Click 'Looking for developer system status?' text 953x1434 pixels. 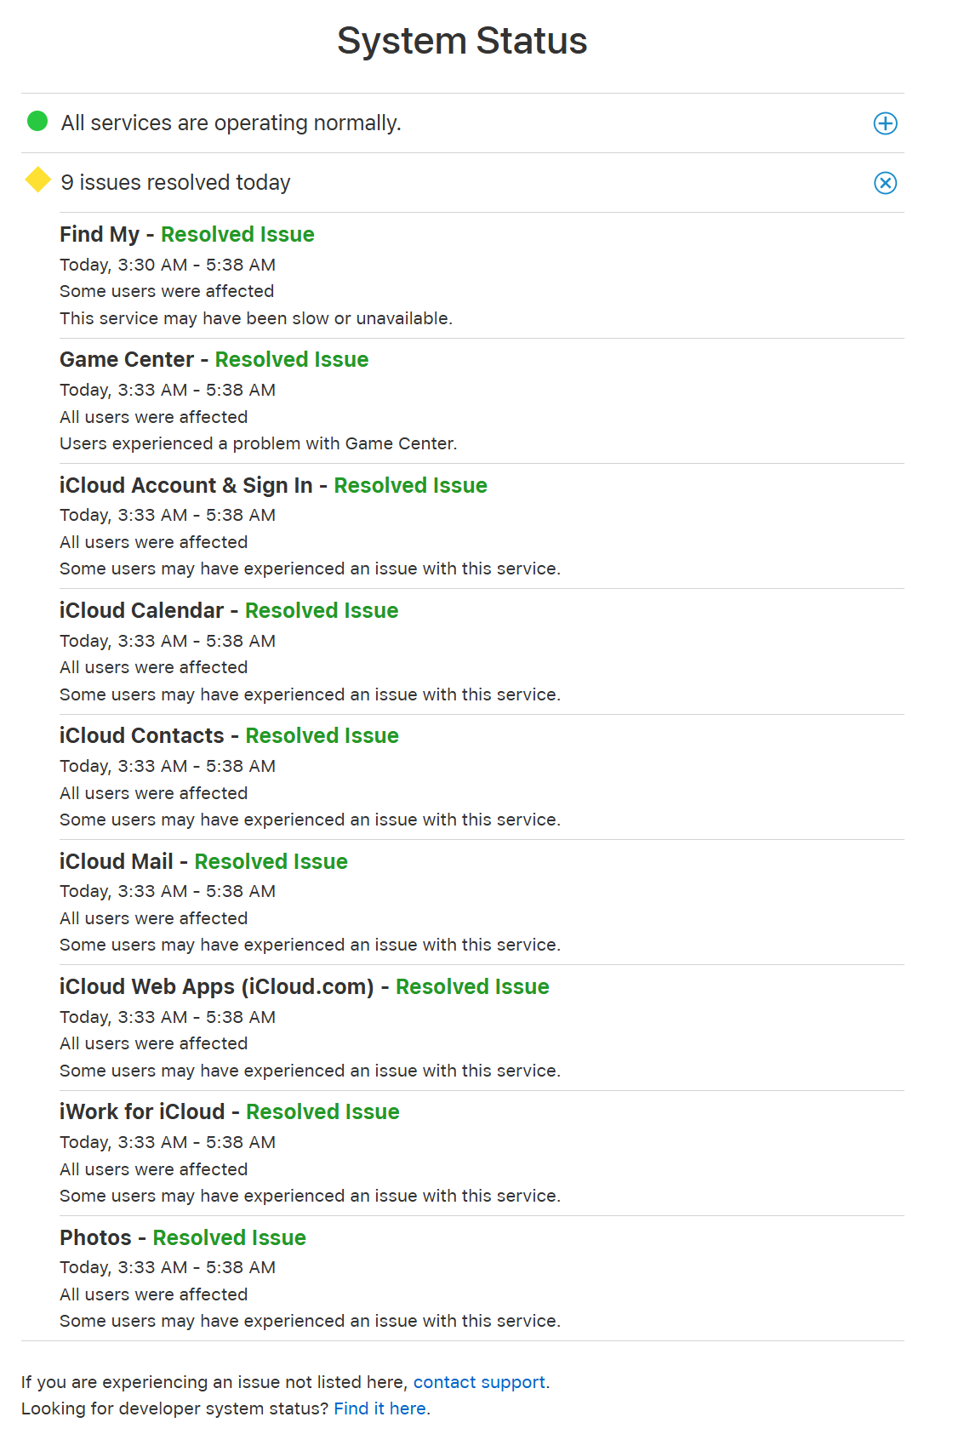pos(174,1408)
